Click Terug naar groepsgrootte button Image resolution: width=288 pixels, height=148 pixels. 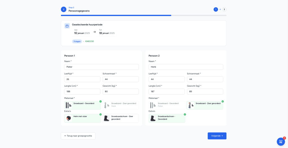pos(78,136)
